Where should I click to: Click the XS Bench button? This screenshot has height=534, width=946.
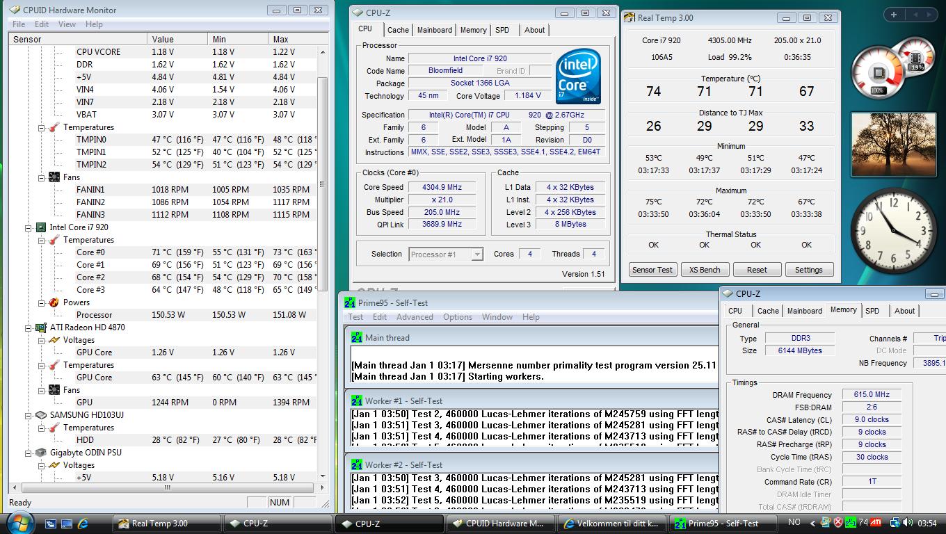click(x=705, y=270)
